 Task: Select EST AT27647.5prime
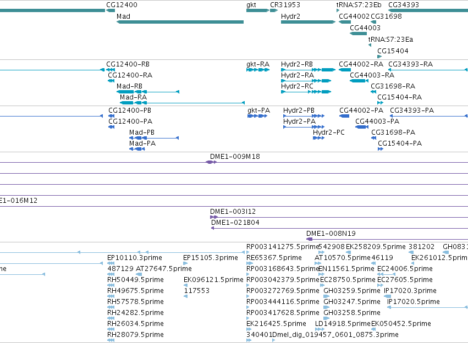click(x=163, y=269)
